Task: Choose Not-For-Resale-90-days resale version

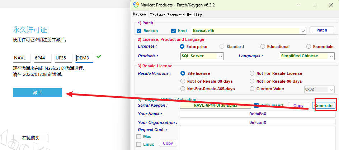Action: [252, 81]
